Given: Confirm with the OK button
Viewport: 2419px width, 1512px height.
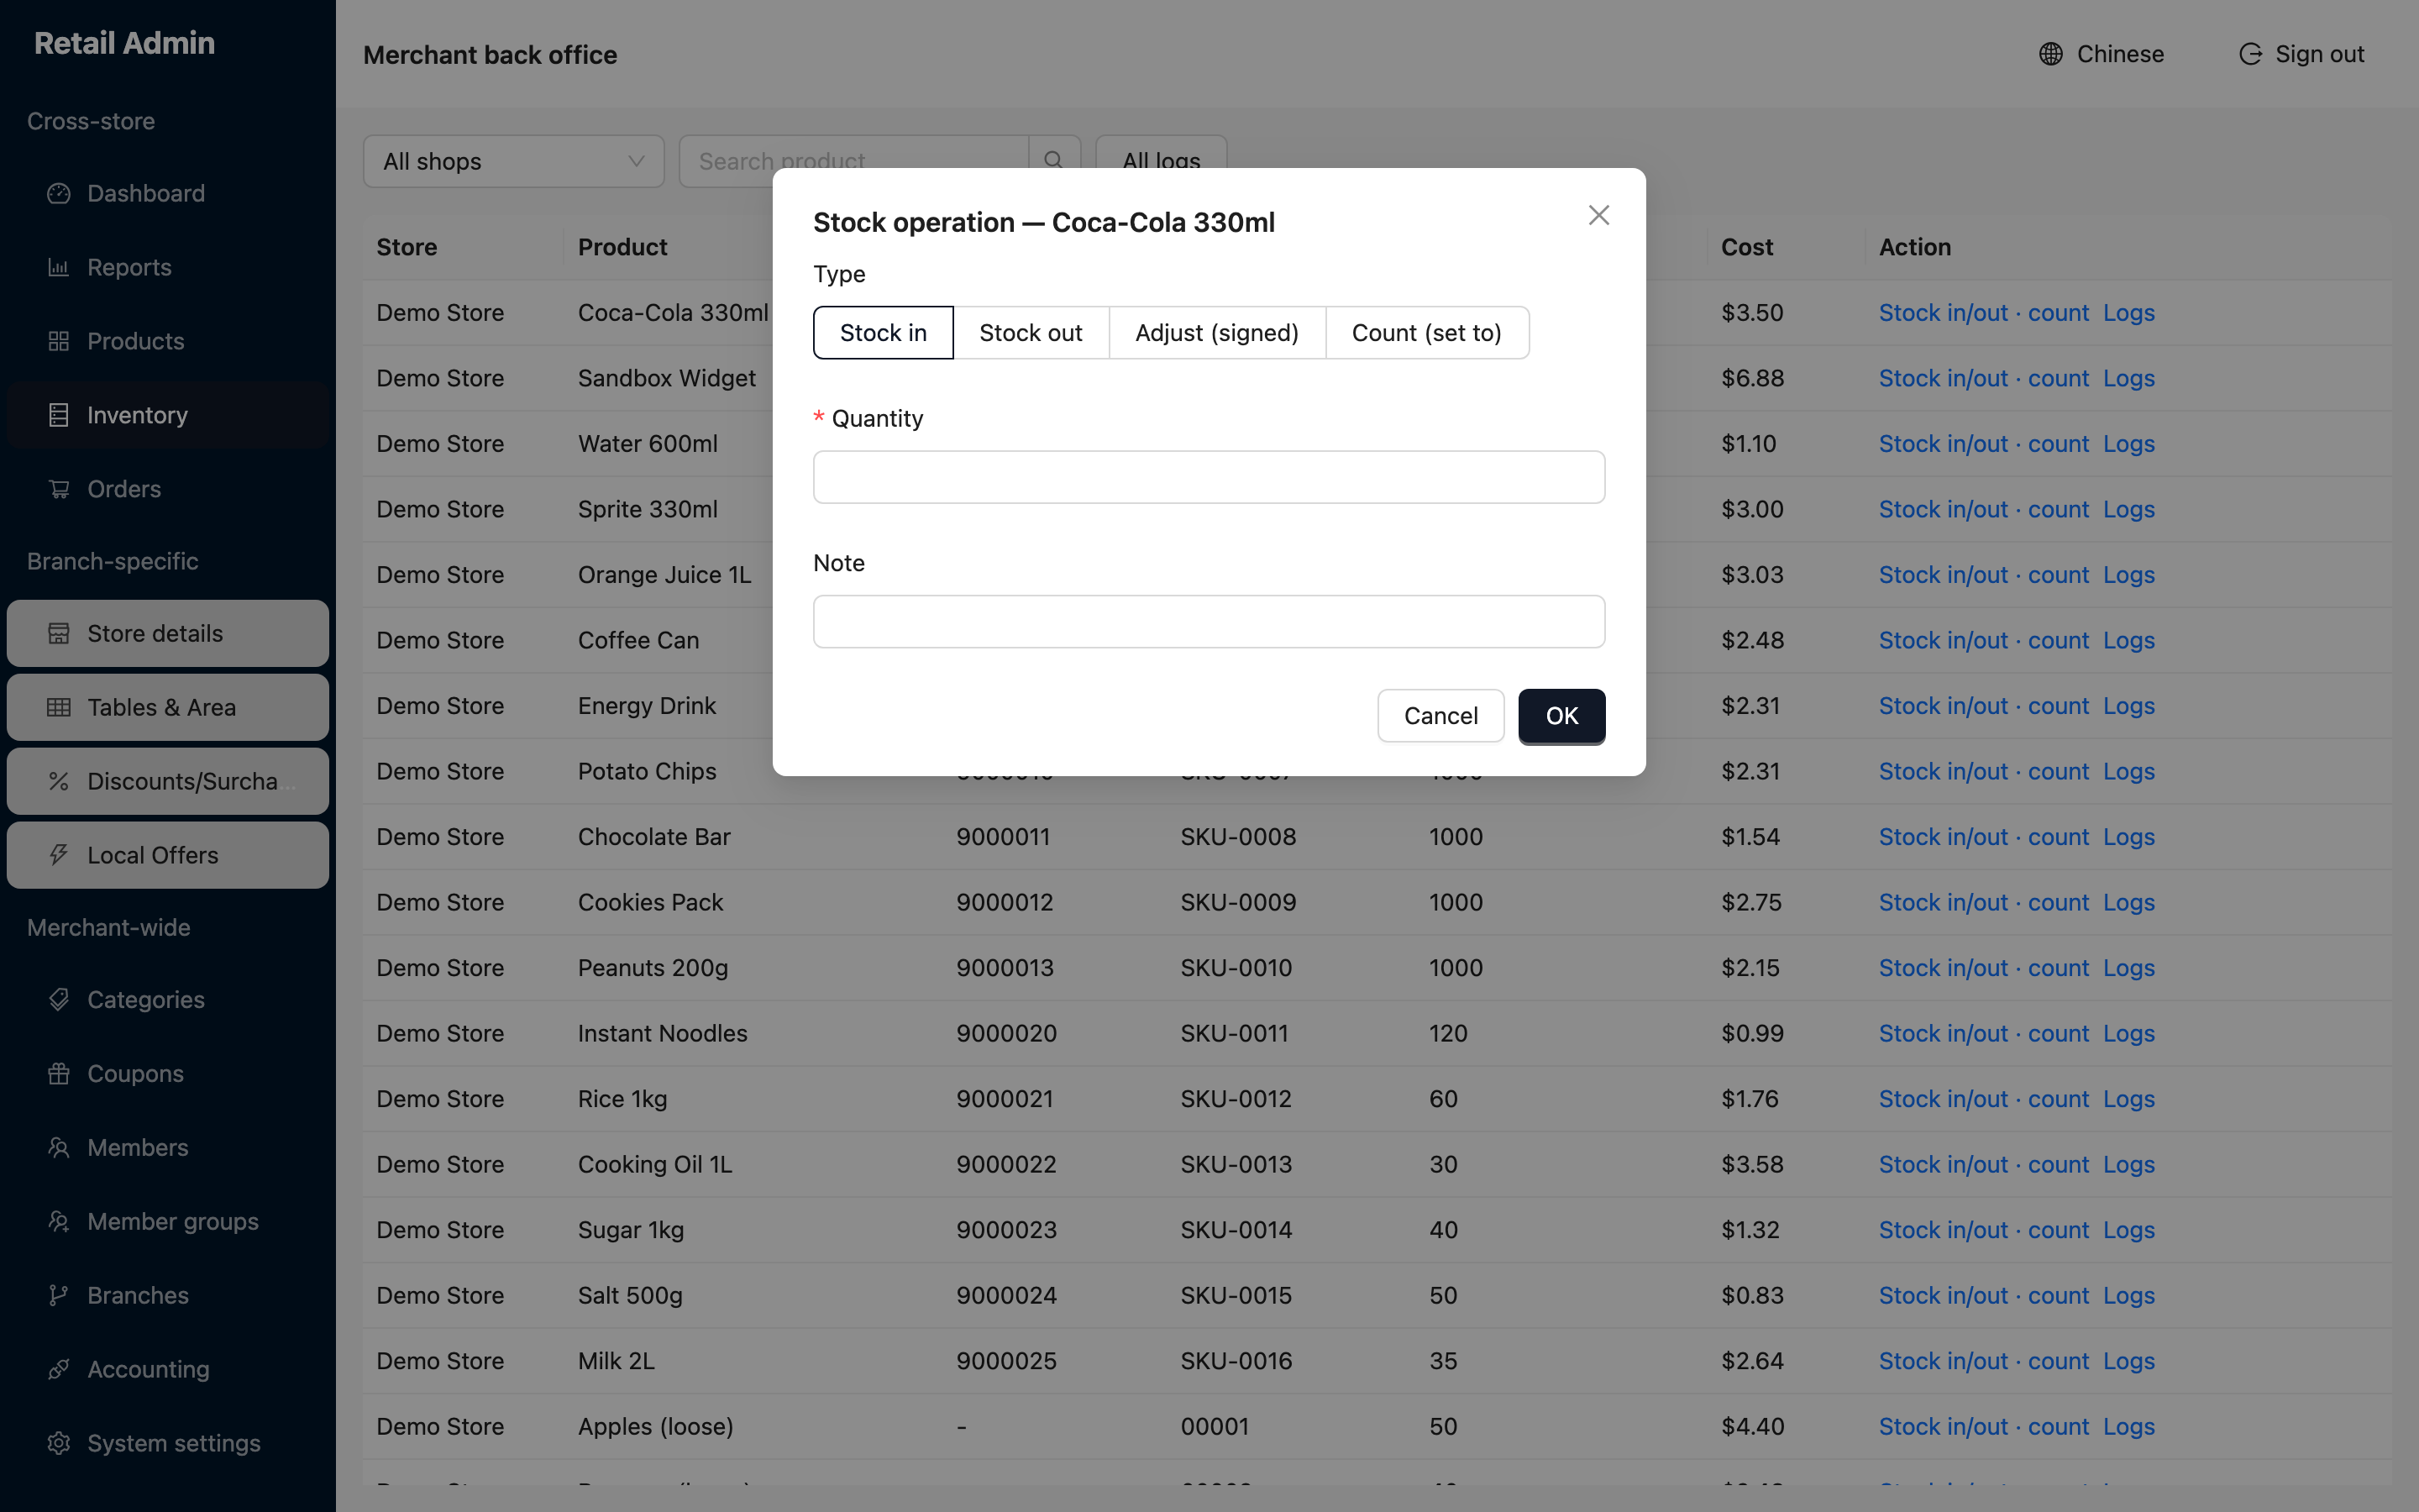Looking at the screenshot, I should pos(1561,716).
